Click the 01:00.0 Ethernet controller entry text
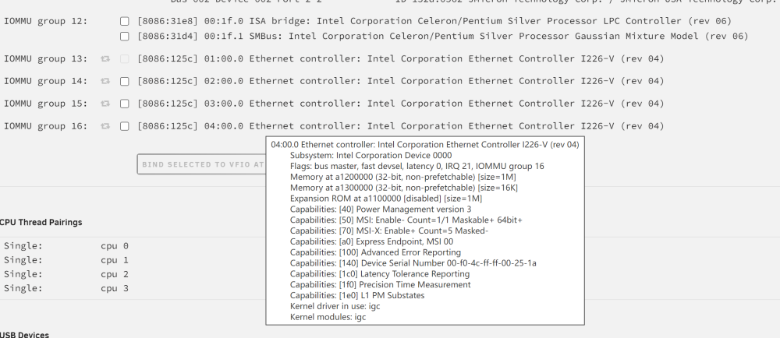780x338 pixels. click(x=400, y=58)
